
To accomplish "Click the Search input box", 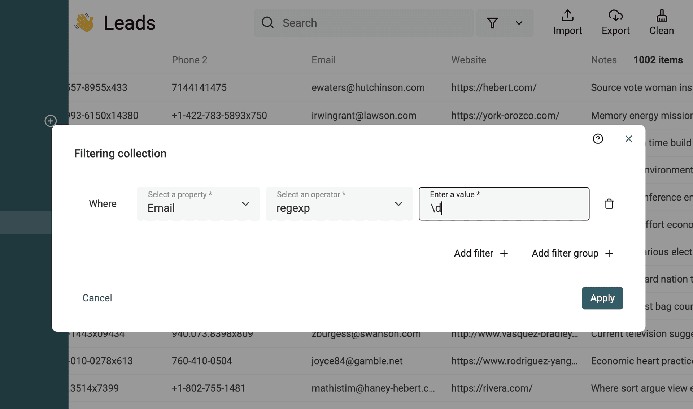I will [x=364, y=23].
